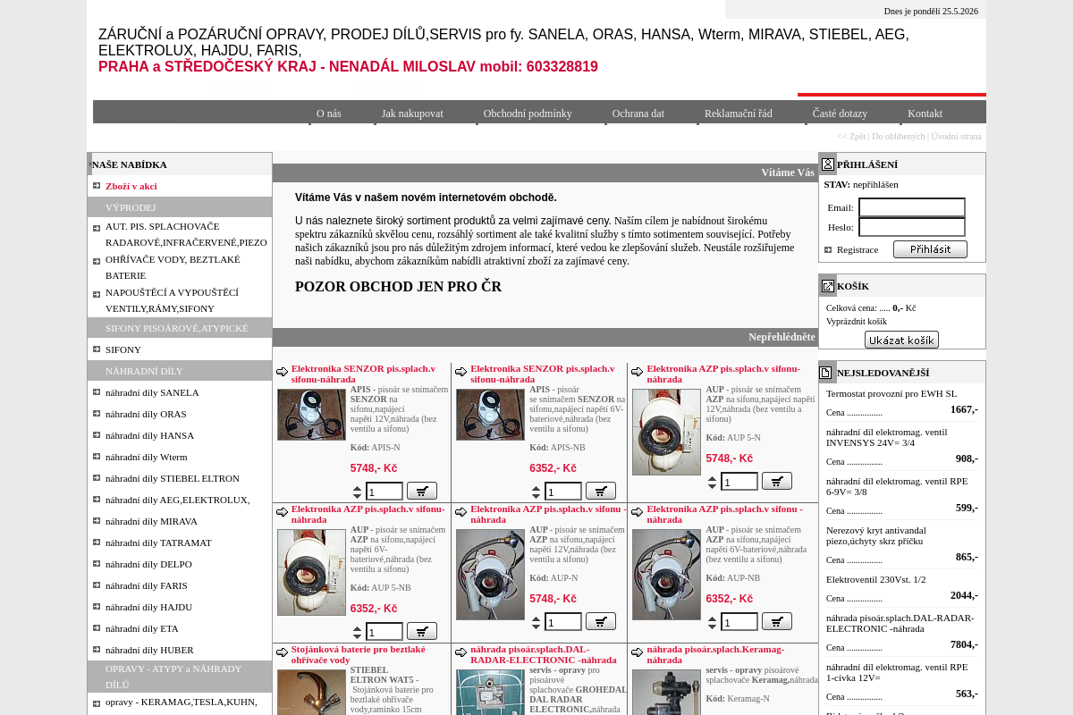
Task: Open Časté dotazy menu item
Action: tap(840, 114)
